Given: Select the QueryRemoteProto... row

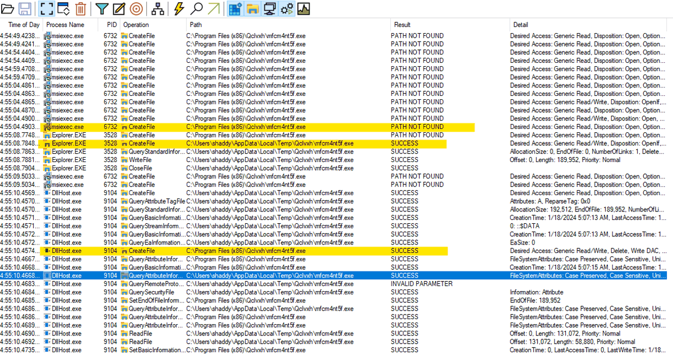Looking at the screenshot, I should point(336,284).
